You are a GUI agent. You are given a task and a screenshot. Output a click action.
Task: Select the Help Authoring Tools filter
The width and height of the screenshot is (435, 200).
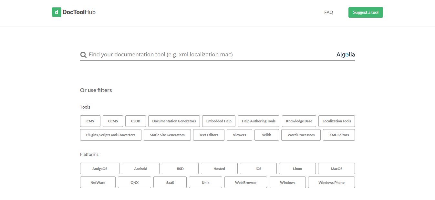[x=258, y=121]
